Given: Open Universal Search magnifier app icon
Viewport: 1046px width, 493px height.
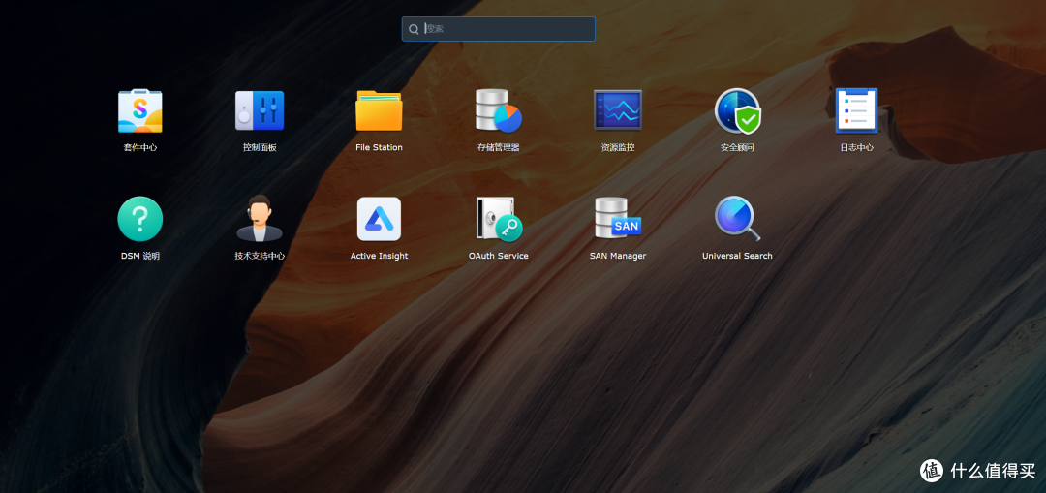Looking at the screenshot, I should (x=737, y=219).
